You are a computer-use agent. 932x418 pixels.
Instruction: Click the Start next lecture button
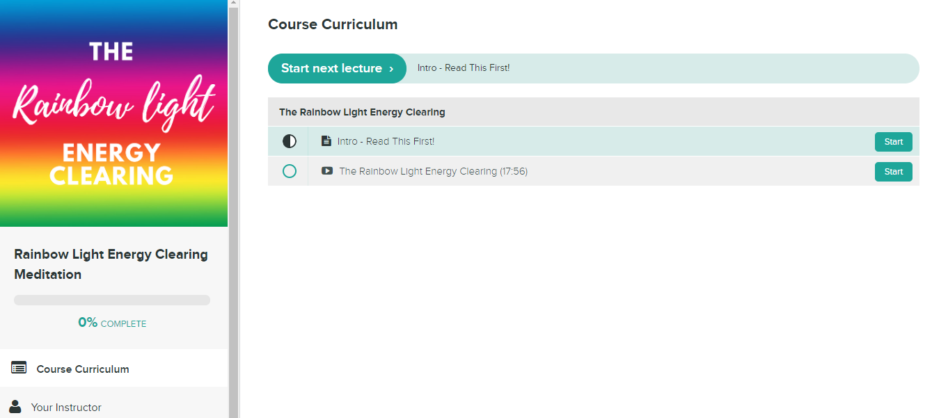(x=337, y=68)
